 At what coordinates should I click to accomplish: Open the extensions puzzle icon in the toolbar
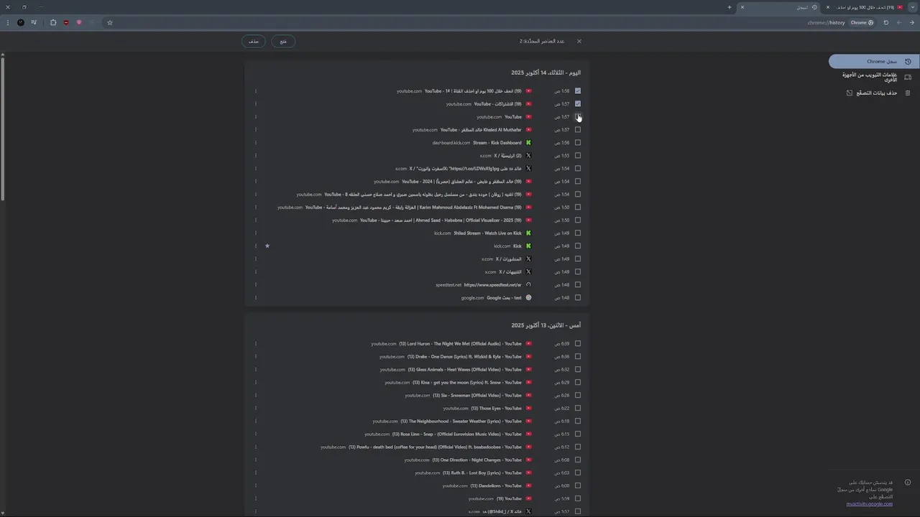(x=53, y=22)
